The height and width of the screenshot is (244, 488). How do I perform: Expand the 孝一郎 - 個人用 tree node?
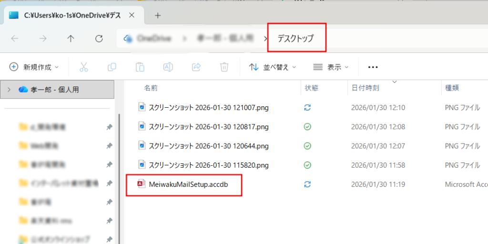click(x=9, y=89)
